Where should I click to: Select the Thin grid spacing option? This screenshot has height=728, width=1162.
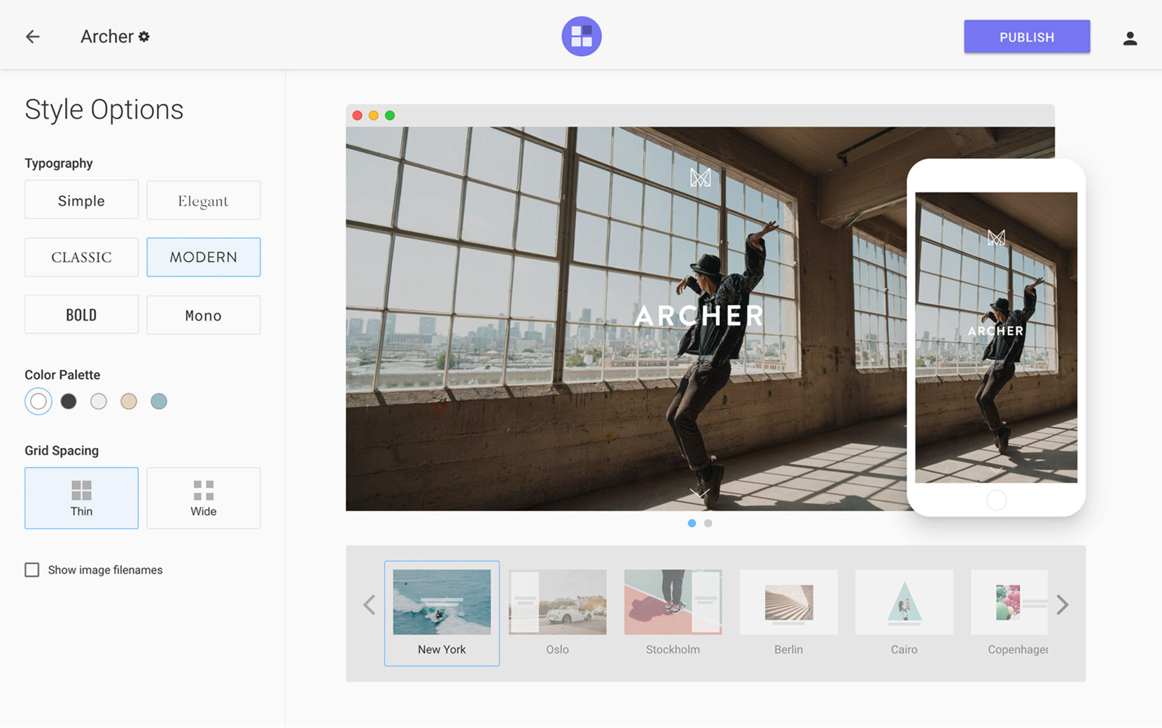[81, 498]
